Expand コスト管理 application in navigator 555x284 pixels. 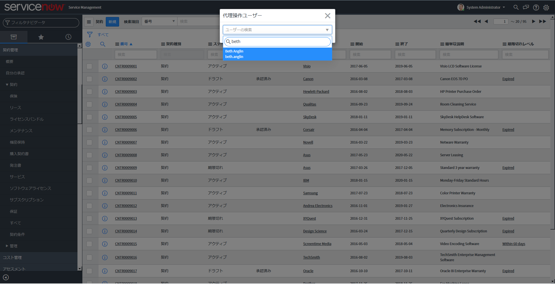pyautogui.click(x=39, y=258)
